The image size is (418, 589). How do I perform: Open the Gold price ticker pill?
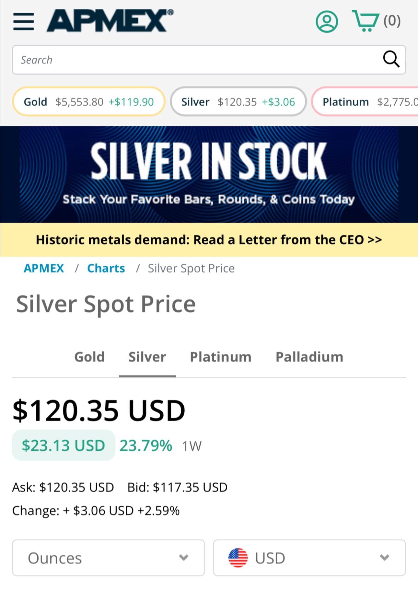(88, 102)
